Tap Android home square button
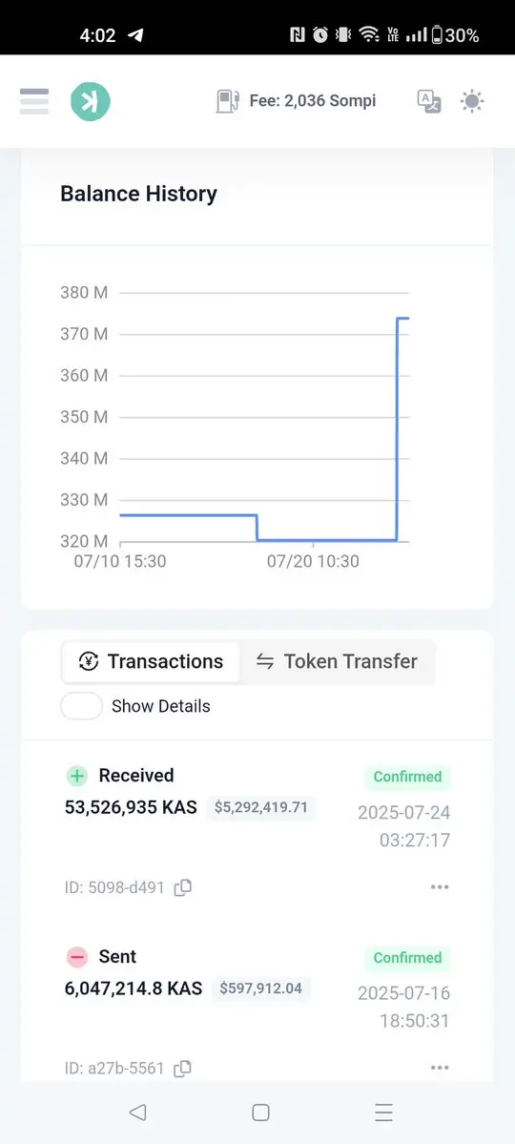This screenshot has width=515, height=1144. (x=260, y=1112)
